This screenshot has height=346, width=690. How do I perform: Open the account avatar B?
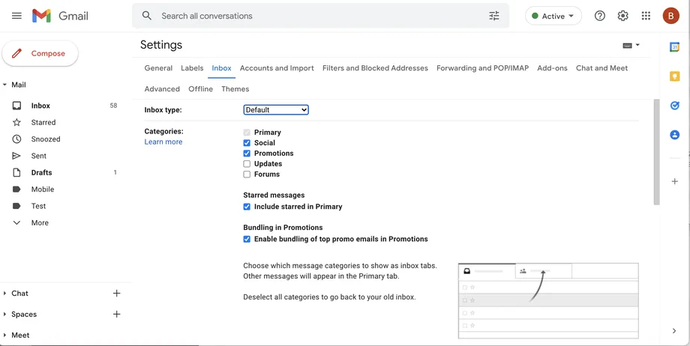[x=670, y=16]
